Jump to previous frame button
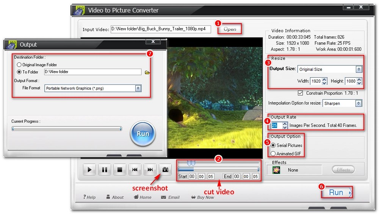The width and height of the screenshot is (379, 214). click(x=135, y=170)
